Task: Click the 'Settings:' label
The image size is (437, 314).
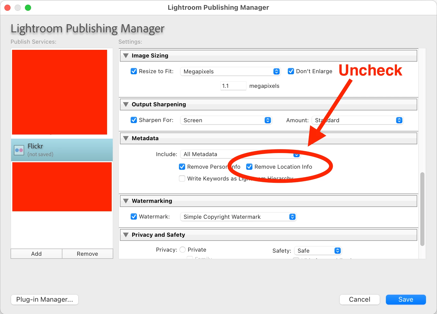Action: 130,42
